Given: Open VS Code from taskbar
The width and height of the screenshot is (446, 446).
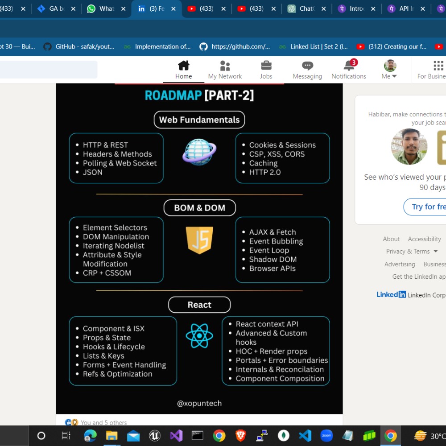Looking at the screenshot, I should click(305, 435).
